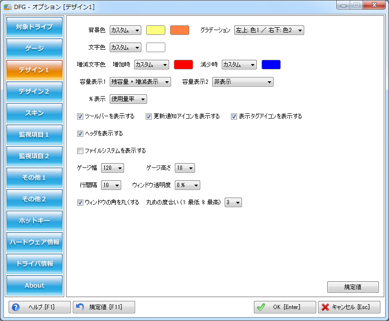Image resolution: width=389 pixels, height=321 pixels.
Task: Switch to the ゲージ tab
Action: pyautogui.click(x=34, y=48)
